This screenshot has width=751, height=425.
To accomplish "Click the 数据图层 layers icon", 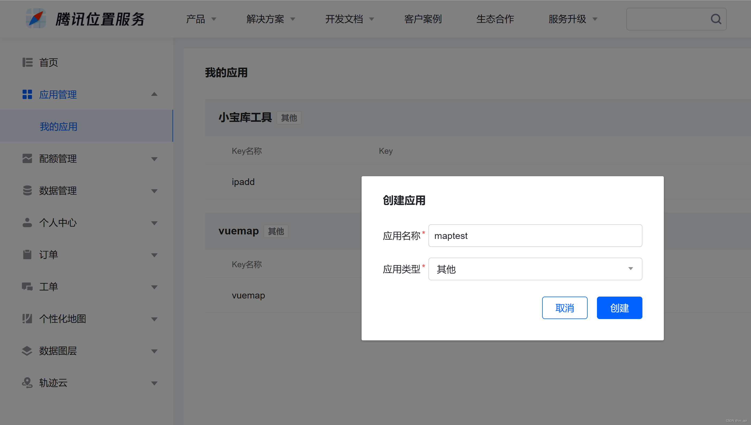I will pos(27,351).
